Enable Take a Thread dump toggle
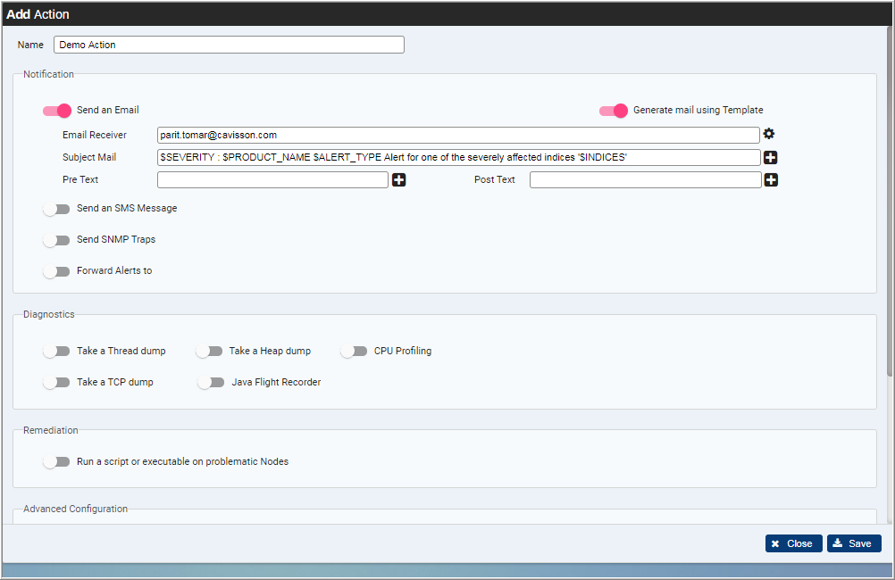The image size is (895, 580). pyautogui.click(x=56, y=351)
